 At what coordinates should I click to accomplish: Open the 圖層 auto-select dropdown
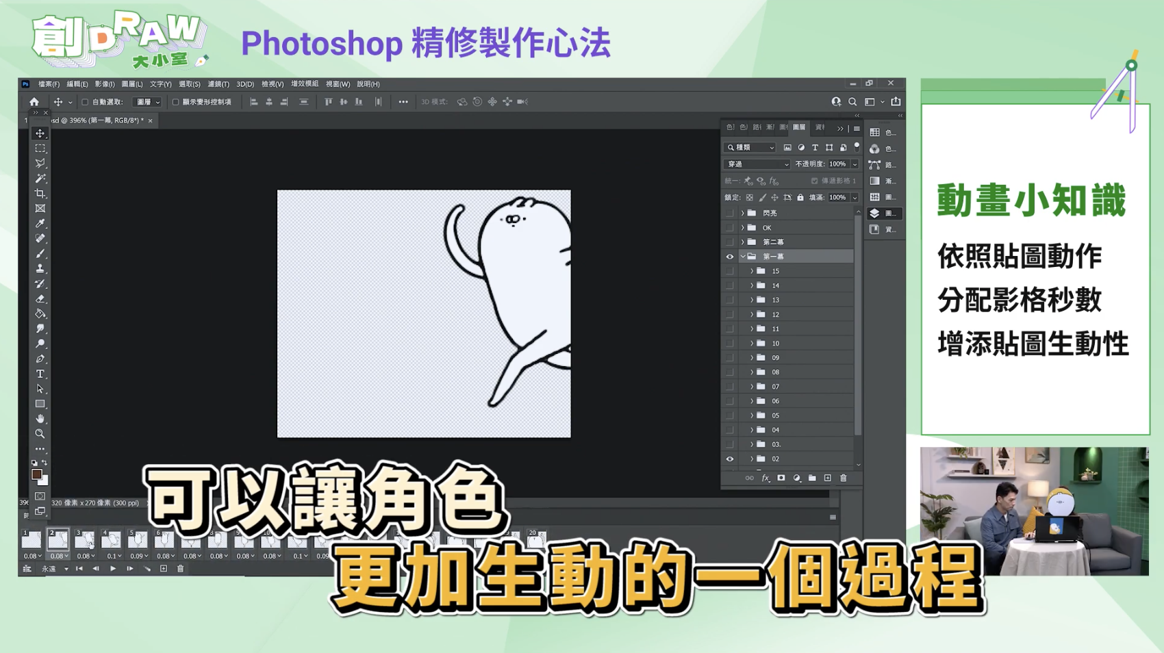point(147,102)
